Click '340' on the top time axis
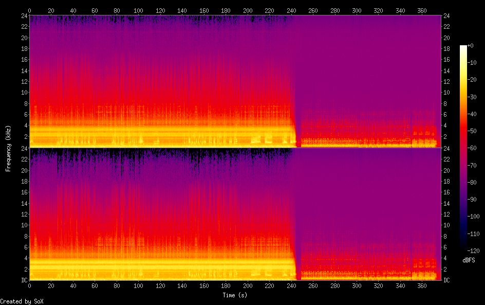 coord(400,10)
